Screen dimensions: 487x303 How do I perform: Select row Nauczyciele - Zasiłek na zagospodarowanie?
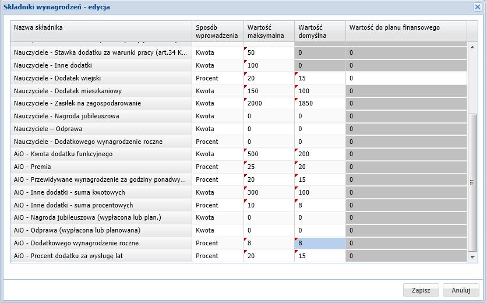(238, 103)
